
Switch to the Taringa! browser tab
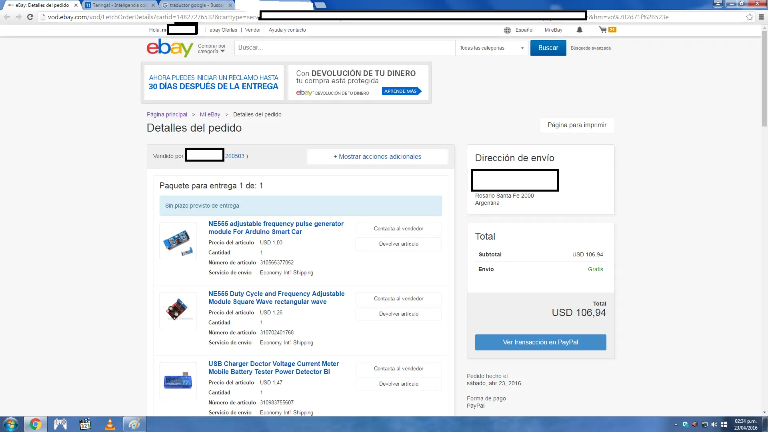[119, 5]
